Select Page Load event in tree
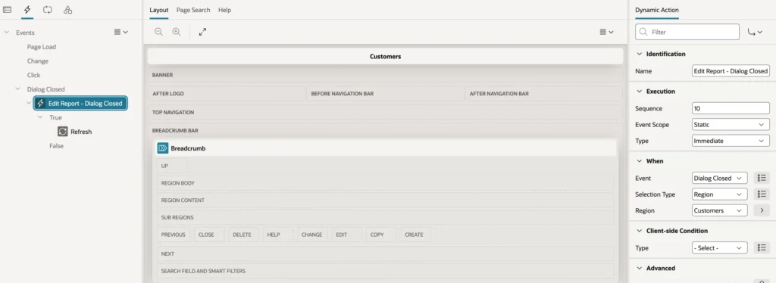The height and width of the screenshot is (283, 776). click(x=42, y=47)
